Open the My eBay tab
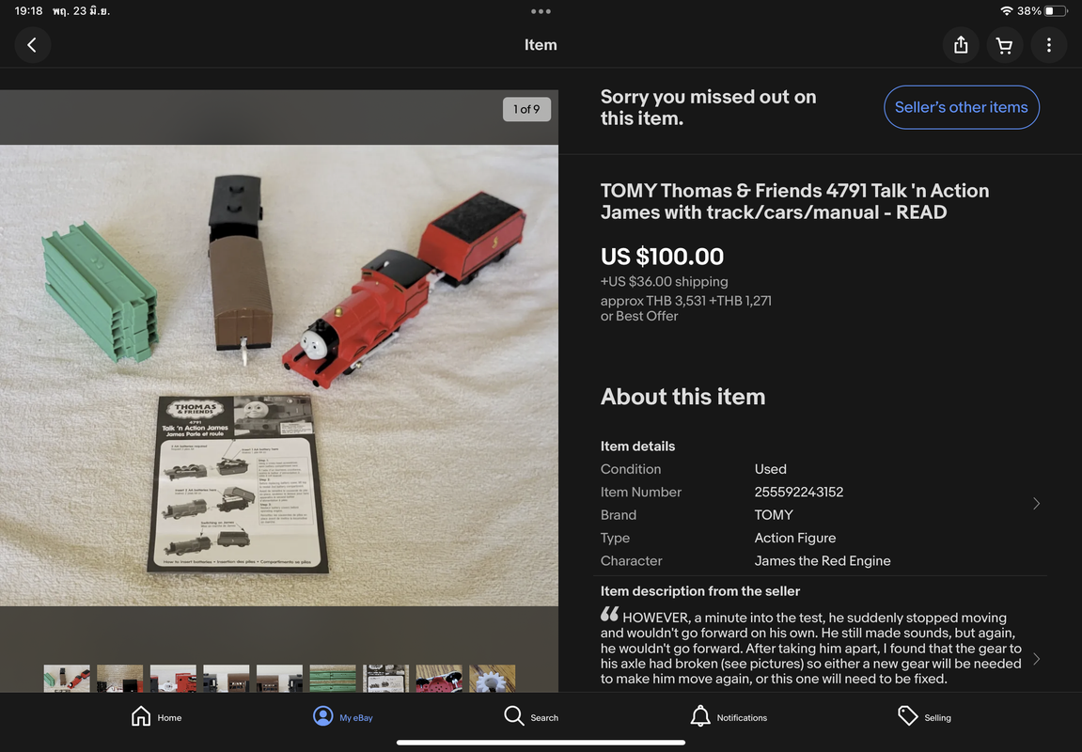This screenshot has width=1082, height=752. click(343, 717)
